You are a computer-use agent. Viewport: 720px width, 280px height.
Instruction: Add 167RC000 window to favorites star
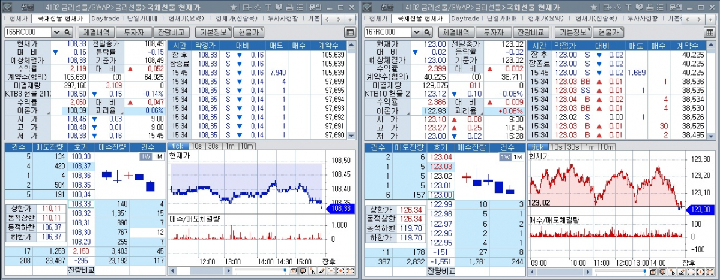tap(593, 7)
